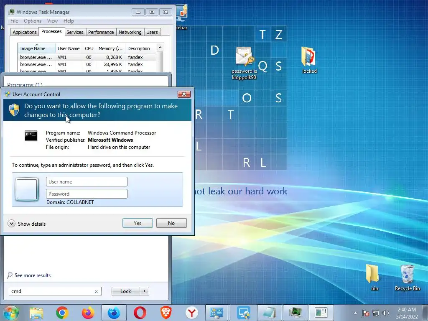Open the last taskbar window icon
Image resolution: width=428 pixels, height=321 pixels.
tap(321, 313)
